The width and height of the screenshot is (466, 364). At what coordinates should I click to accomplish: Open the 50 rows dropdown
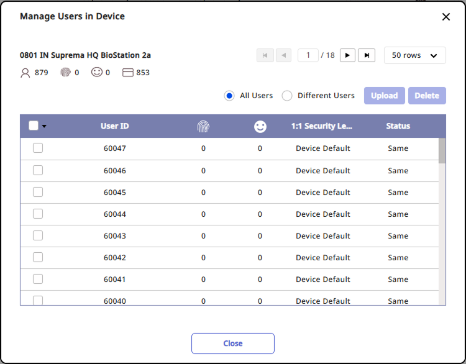(x=414, y=55)
